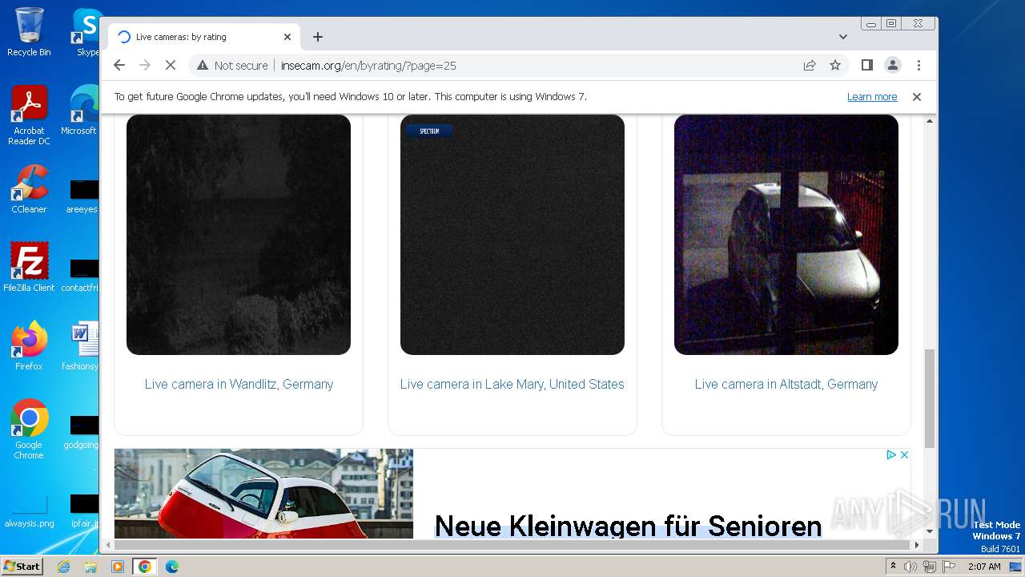Open Wandlitz camera thumbnail

(x=239, y=235)
